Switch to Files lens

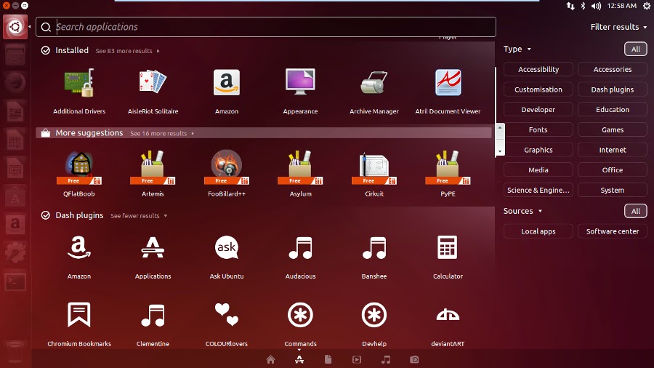tap(328, 359)
